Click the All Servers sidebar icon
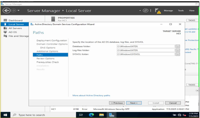 (5, 28)
